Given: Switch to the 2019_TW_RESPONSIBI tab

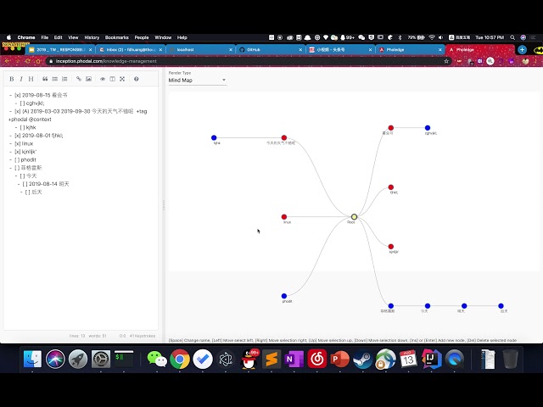Looking at the screenshot, I should coord(60,50).
